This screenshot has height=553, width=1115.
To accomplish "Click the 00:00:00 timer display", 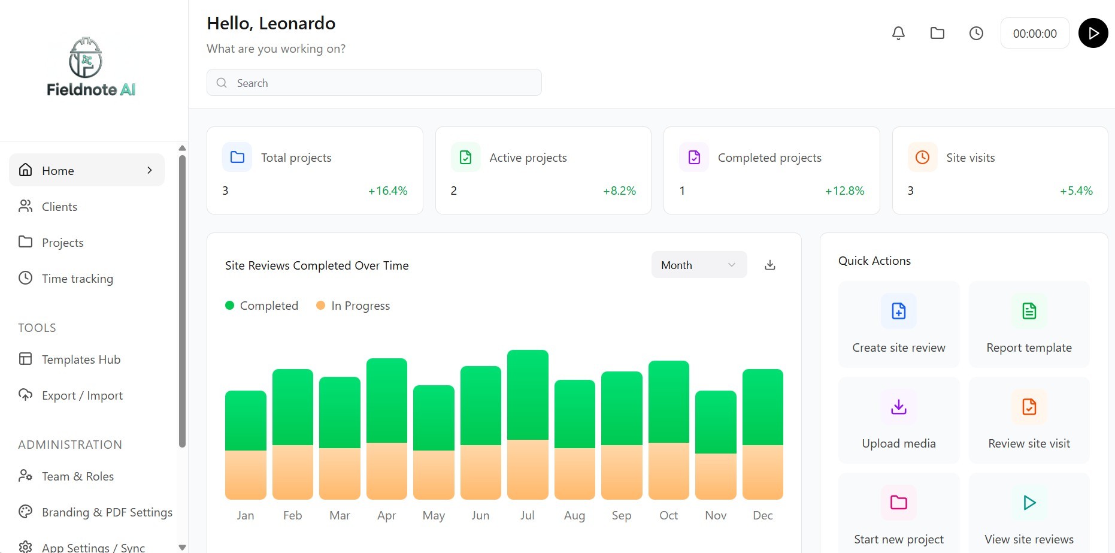I will click(x=1035, y=34).
